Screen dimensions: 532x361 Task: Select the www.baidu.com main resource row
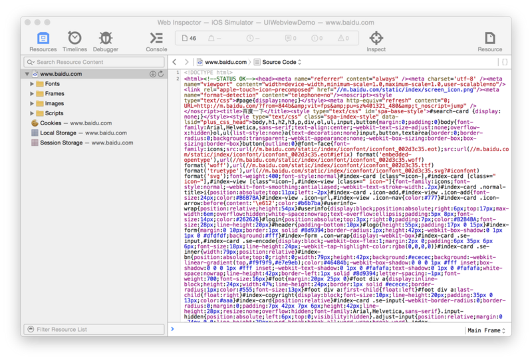pos(94,74)
